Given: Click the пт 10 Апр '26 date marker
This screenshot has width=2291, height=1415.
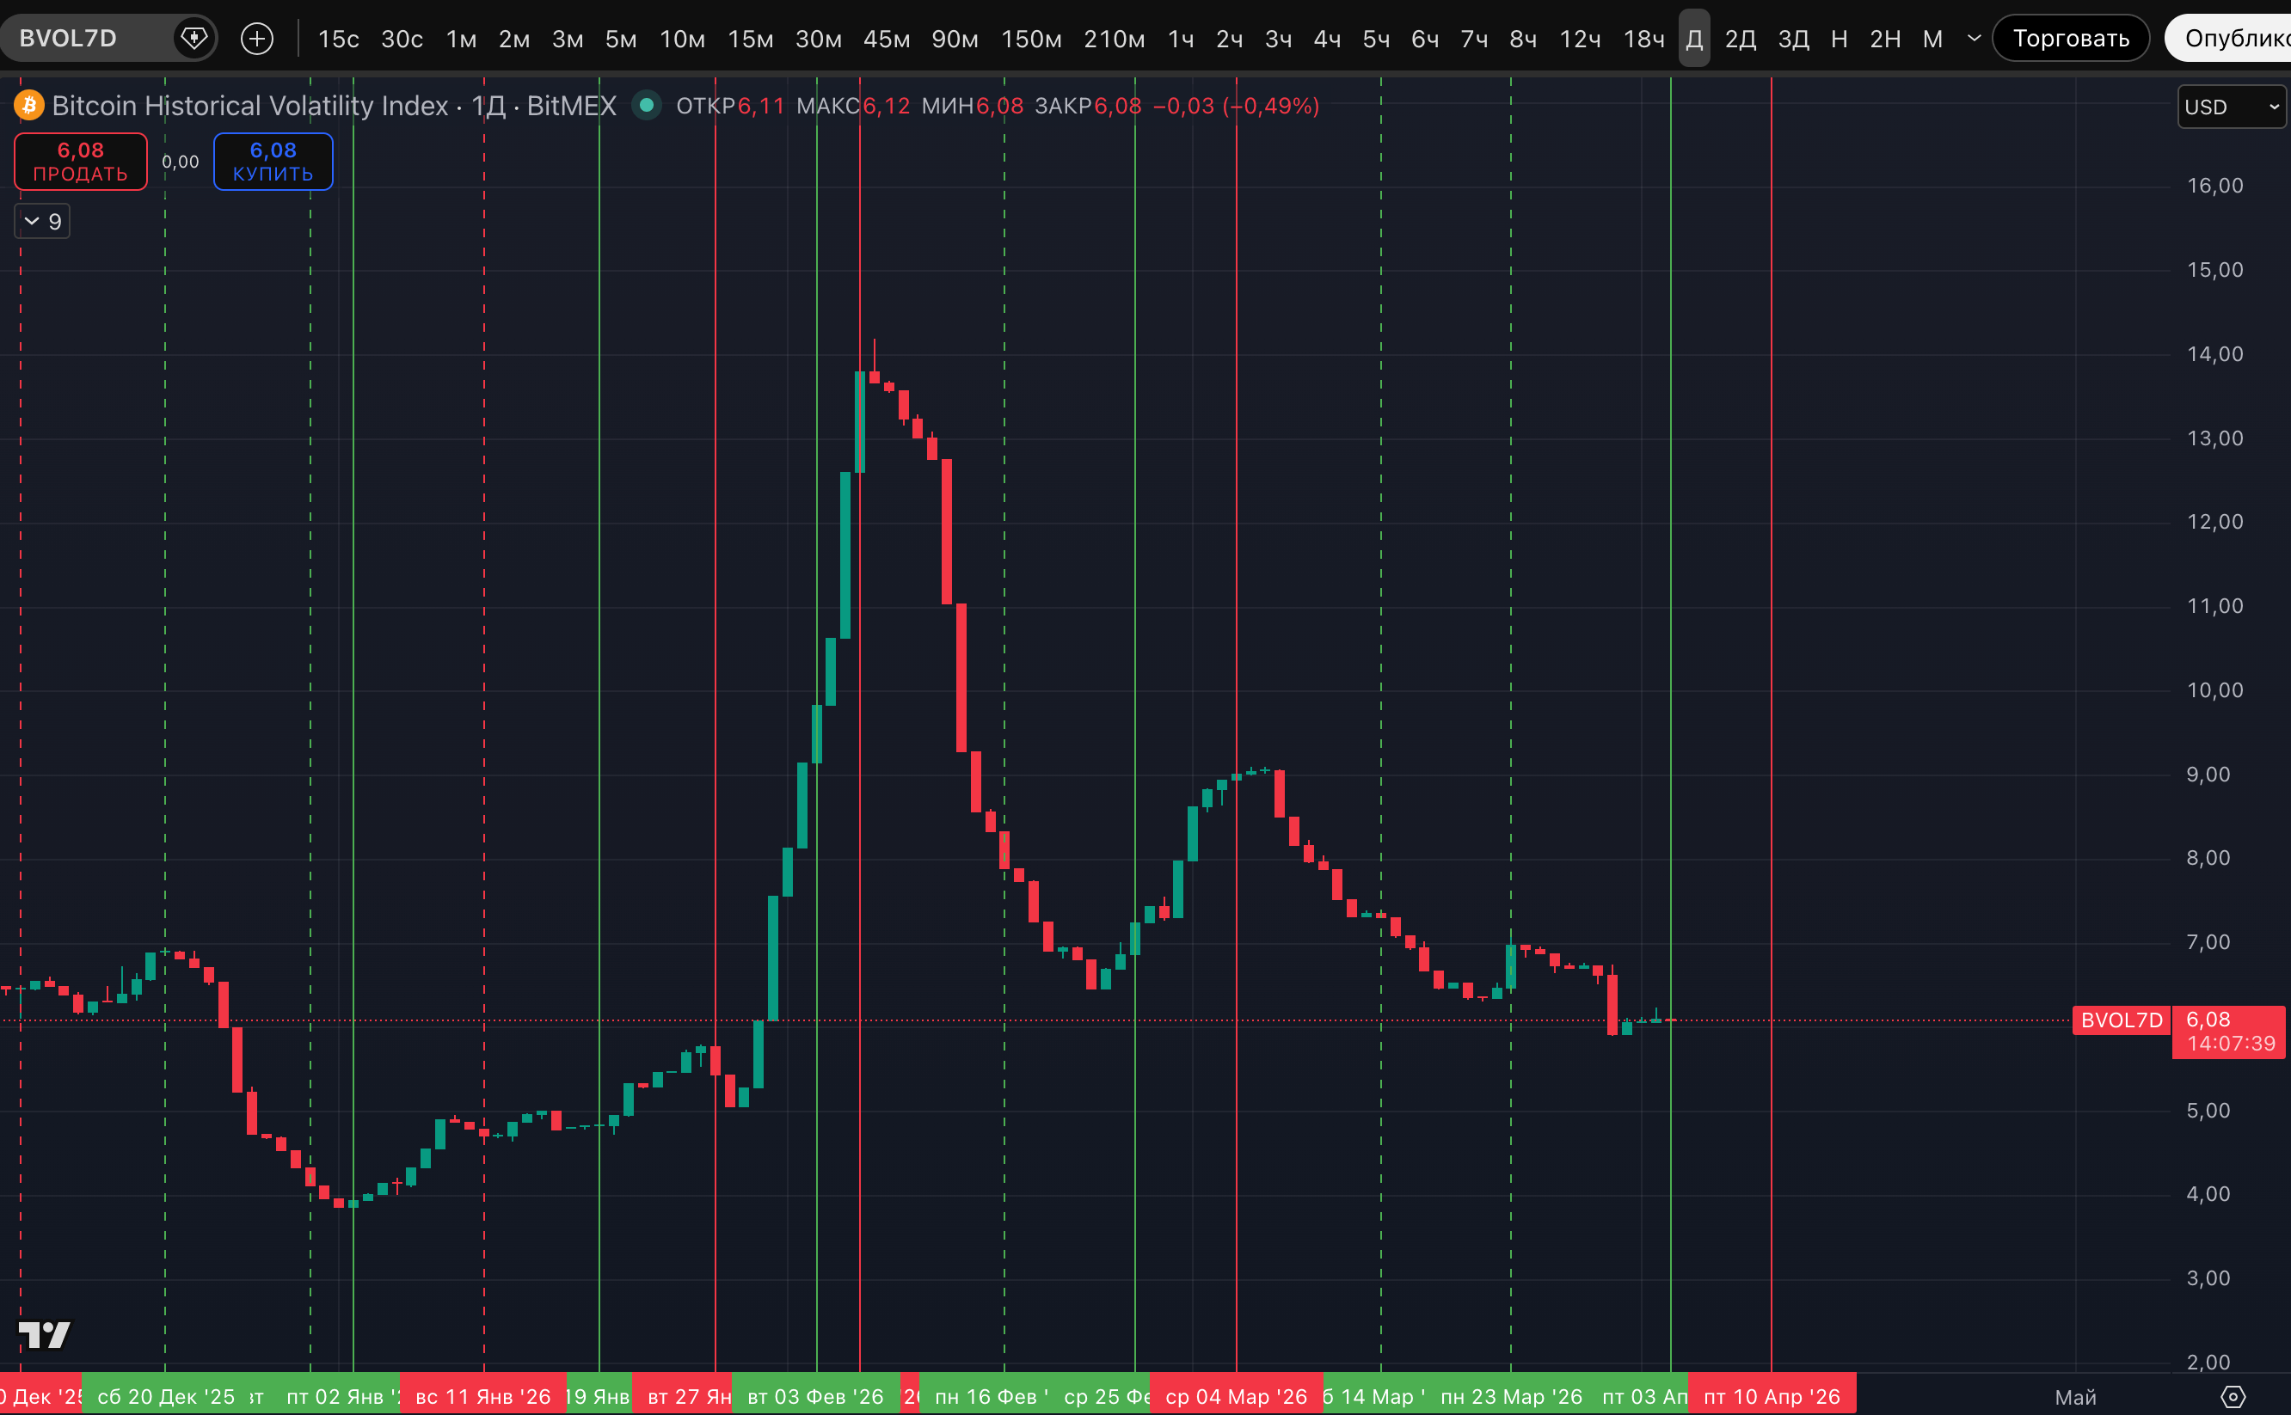Looking at the screenshot, I should (1772, 1396).
